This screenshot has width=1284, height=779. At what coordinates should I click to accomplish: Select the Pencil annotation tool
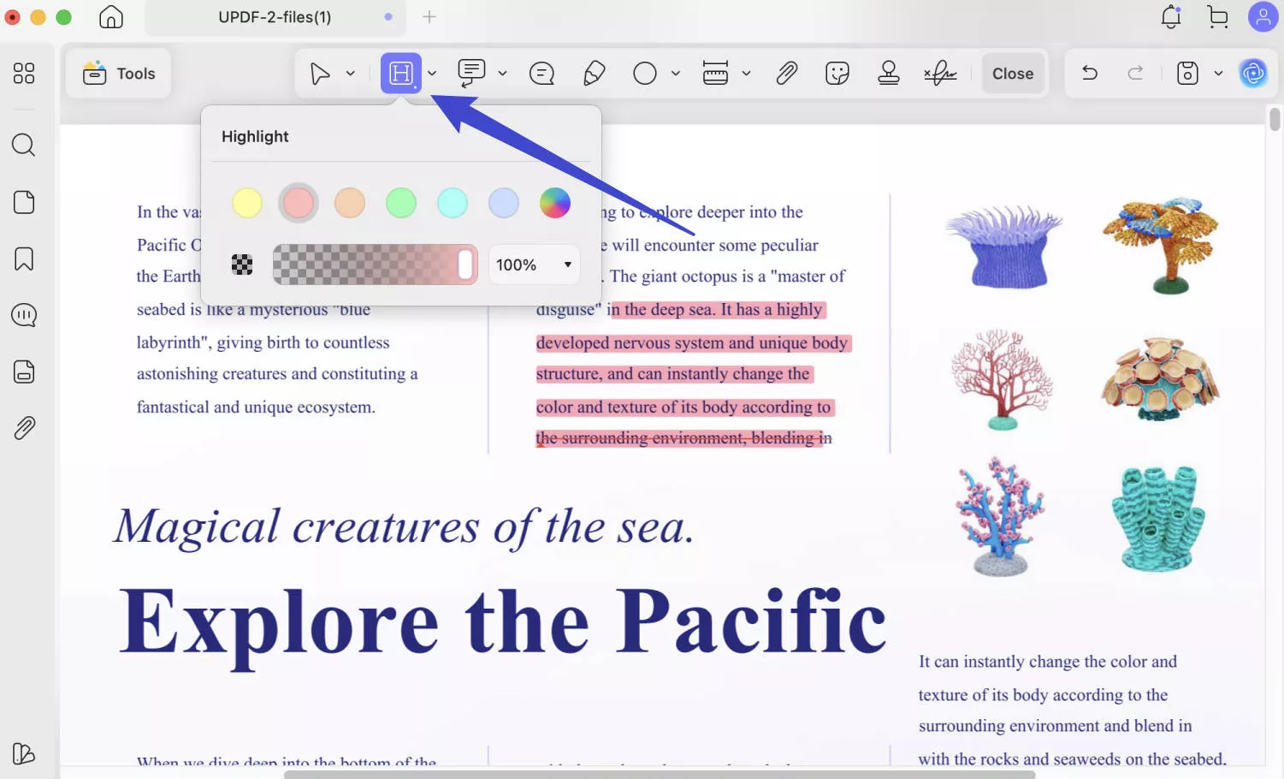[595, 73]
